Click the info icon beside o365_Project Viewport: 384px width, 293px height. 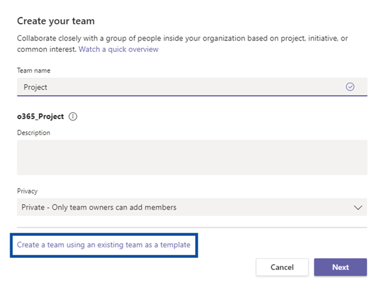pos(73,116)
